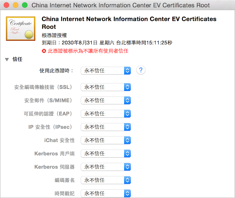Open the S/MIME trust setting dropdown

tap(106, 100)
